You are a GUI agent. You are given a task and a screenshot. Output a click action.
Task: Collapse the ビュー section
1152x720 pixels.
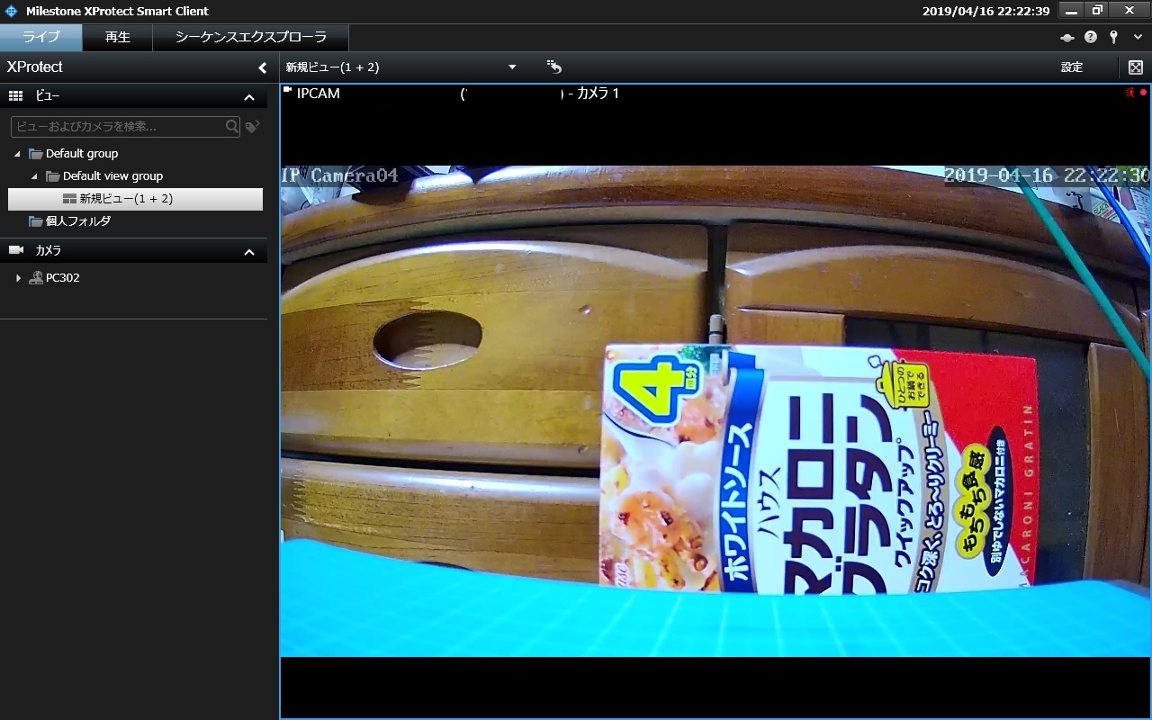[249, 97]
